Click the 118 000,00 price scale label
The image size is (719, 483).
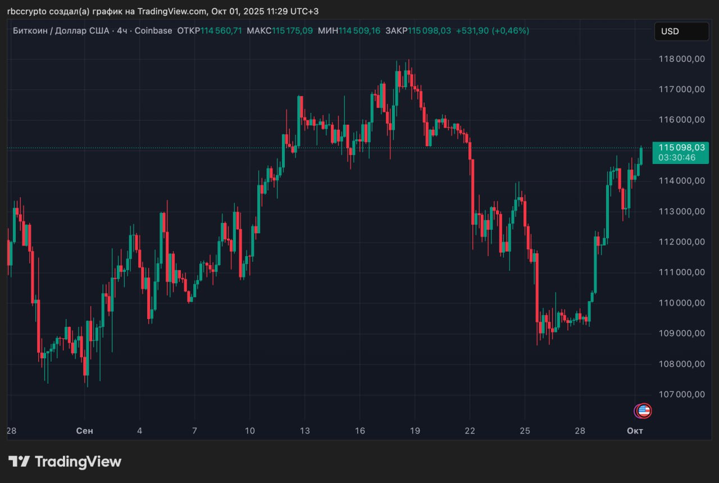coord(681,58)
